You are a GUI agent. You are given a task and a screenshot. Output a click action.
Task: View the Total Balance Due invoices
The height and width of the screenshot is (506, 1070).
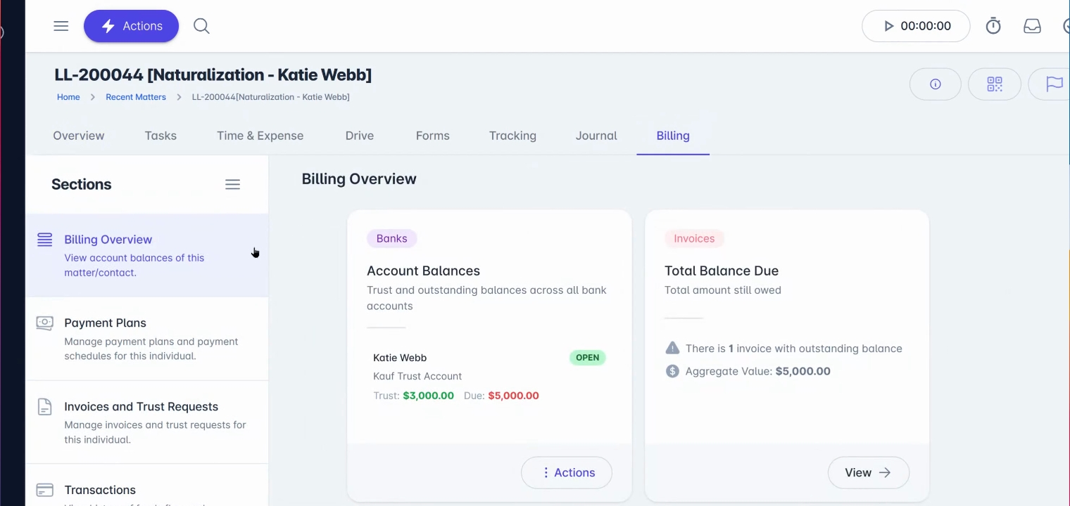coord(869,473)
